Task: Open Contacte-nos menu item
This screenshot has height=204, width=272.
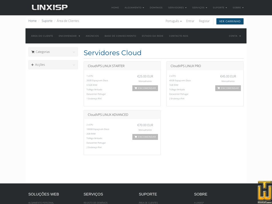Action: coord(178,36)
